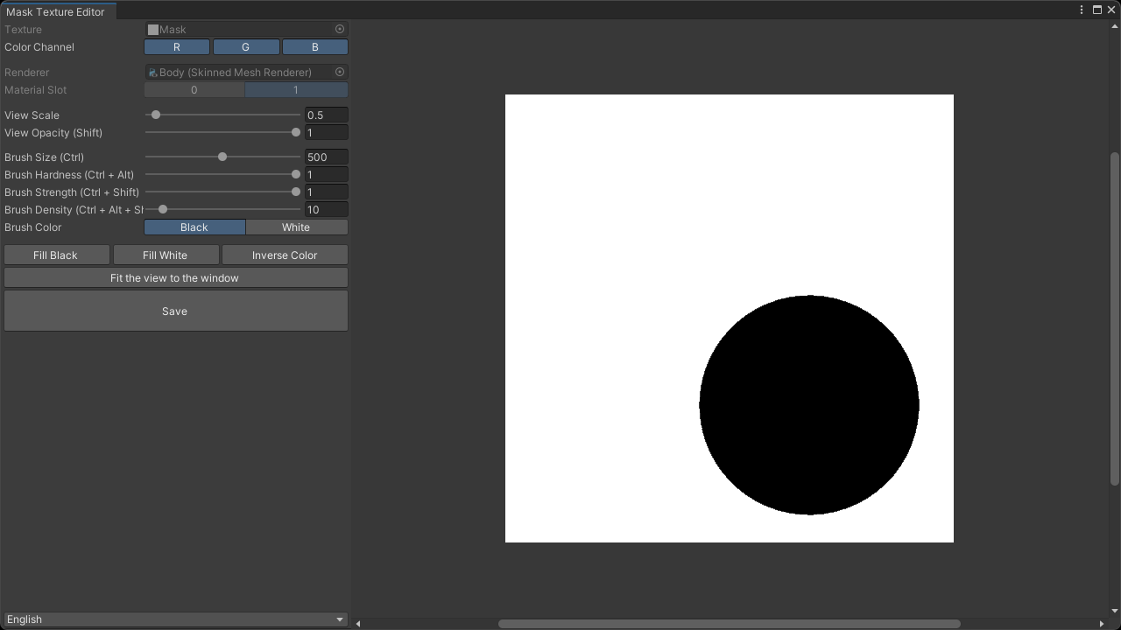Screen dimensions: 1121x630
Task: Open the object picker for the Mask texture
Action: 340,28
